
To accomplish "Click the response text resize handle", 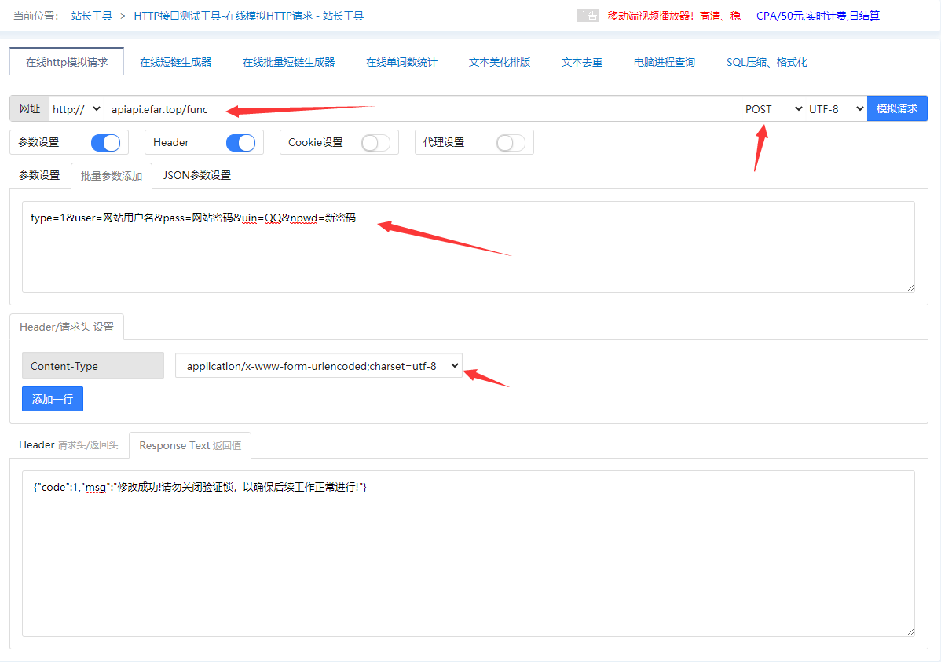I will (x=910, y=631).
